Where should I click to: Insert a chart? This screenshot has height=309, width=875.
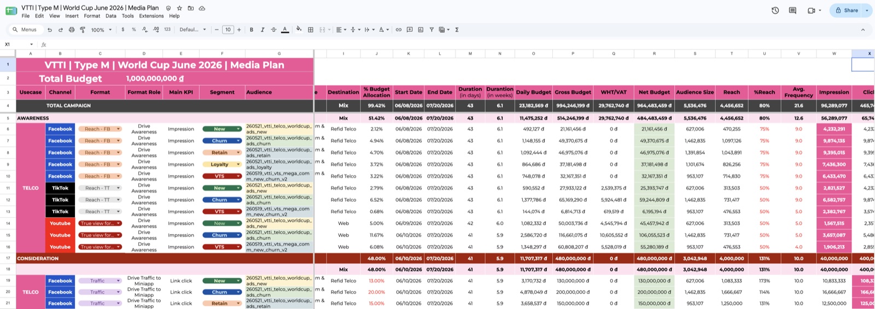(x=421, y=30)
